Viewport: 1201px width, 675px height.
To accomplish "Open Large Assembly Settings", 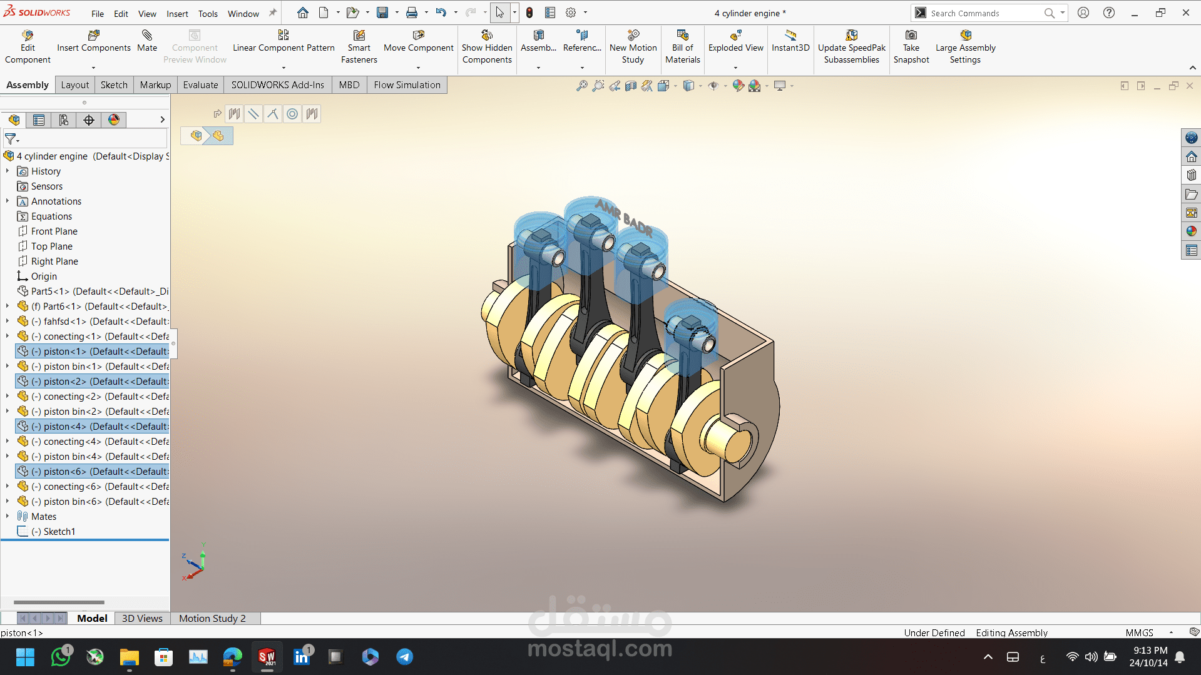I will (965, 47).
